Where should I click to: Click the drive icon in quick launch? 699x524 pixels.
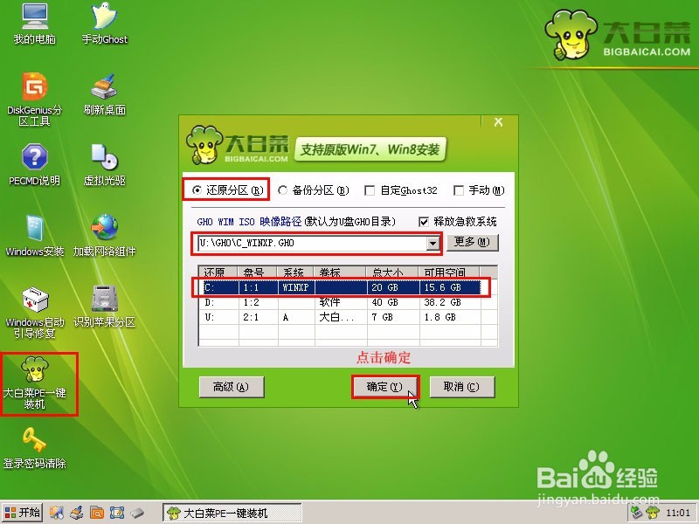(x=137, y=513)
